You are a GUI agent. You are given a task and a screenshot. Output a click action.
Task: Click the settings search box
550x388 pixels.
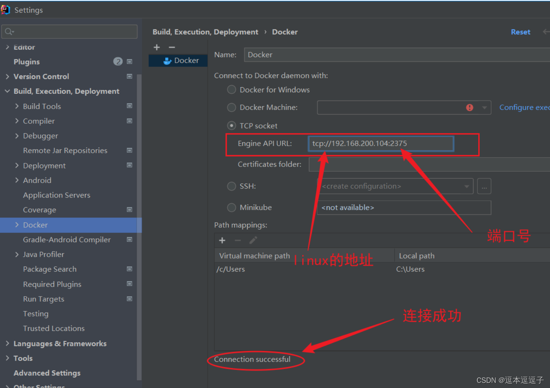click(69, 32)
